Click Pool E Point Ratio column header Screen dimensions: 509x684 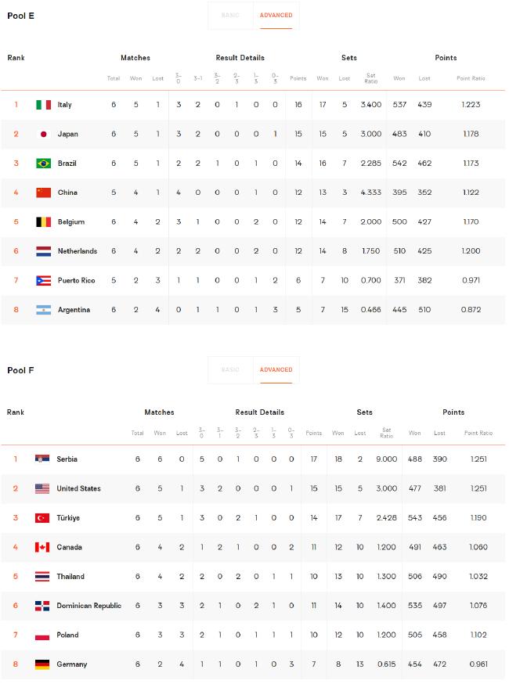(471, 78)
